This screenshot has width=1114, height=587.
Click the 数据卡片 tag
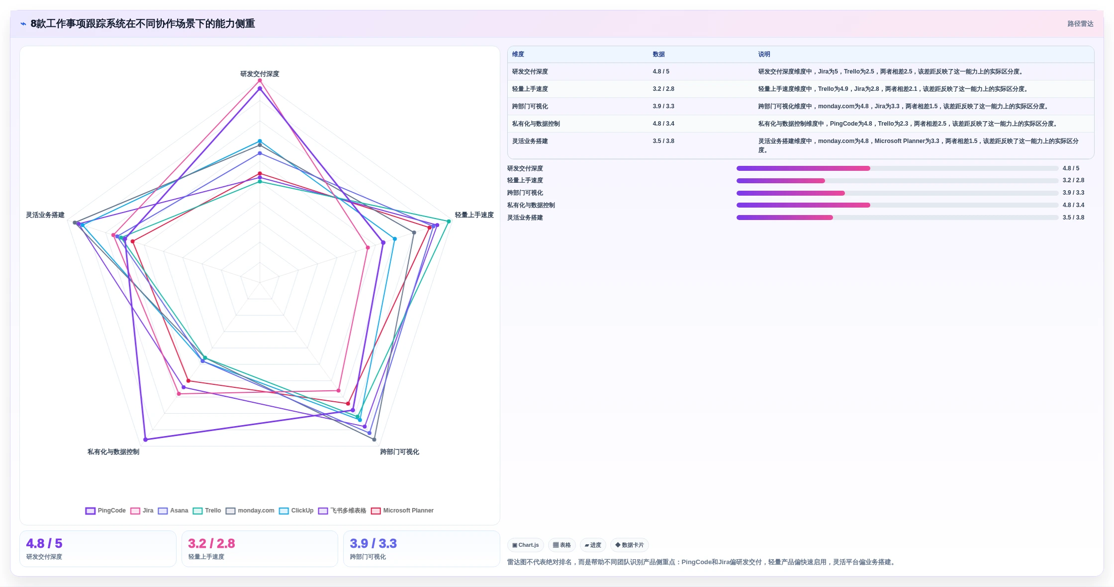point(630,545)
